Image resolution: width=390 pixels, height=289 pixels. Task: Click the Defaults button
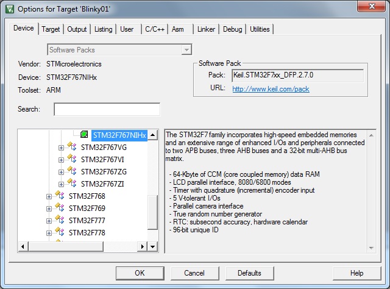pyautogui.click(x=249, y=273)
